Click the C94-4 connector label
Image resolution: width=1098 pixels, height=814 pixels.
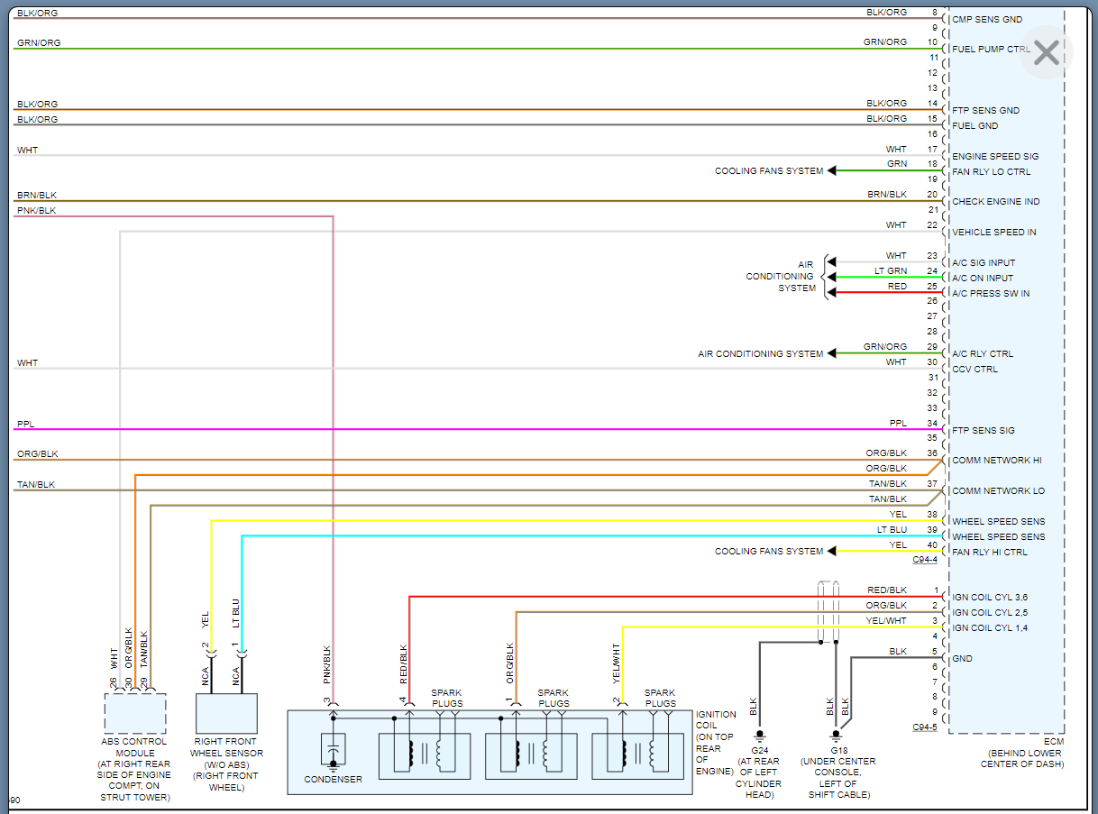[x=924, y=560]
